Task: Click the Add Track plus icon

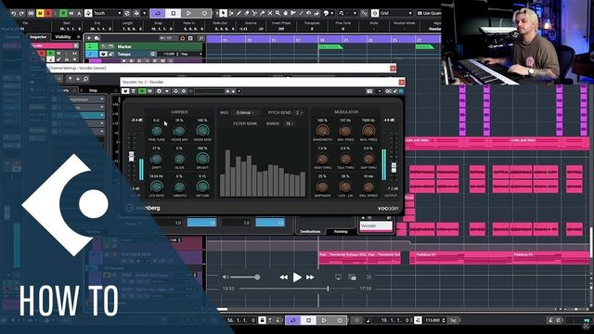Action: coord(89,38)
